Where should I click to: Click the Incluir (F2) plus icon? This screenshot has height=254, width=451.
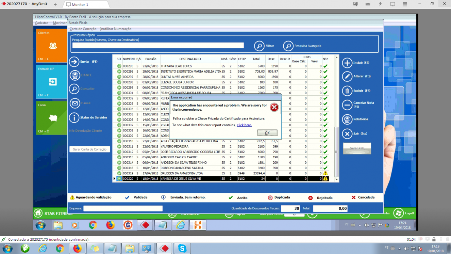click(347, 63)
